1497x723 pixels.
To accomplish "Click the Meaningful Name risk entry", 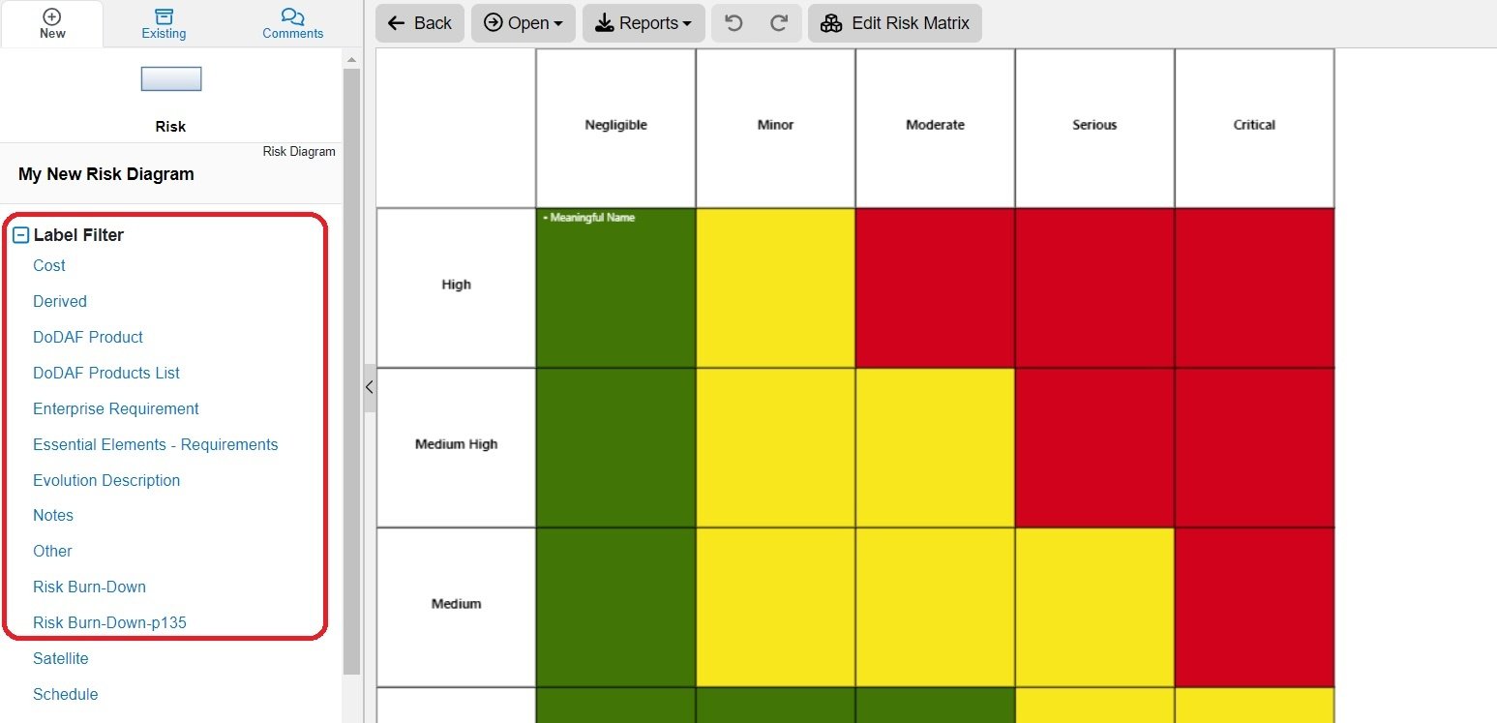I will coord(590,217).
